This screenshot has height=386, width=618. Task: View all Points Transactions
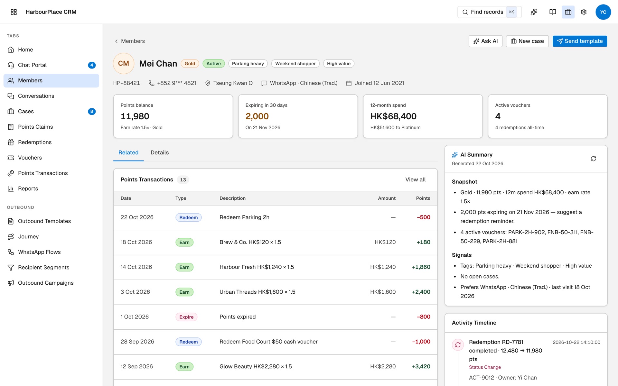[415, 179]
